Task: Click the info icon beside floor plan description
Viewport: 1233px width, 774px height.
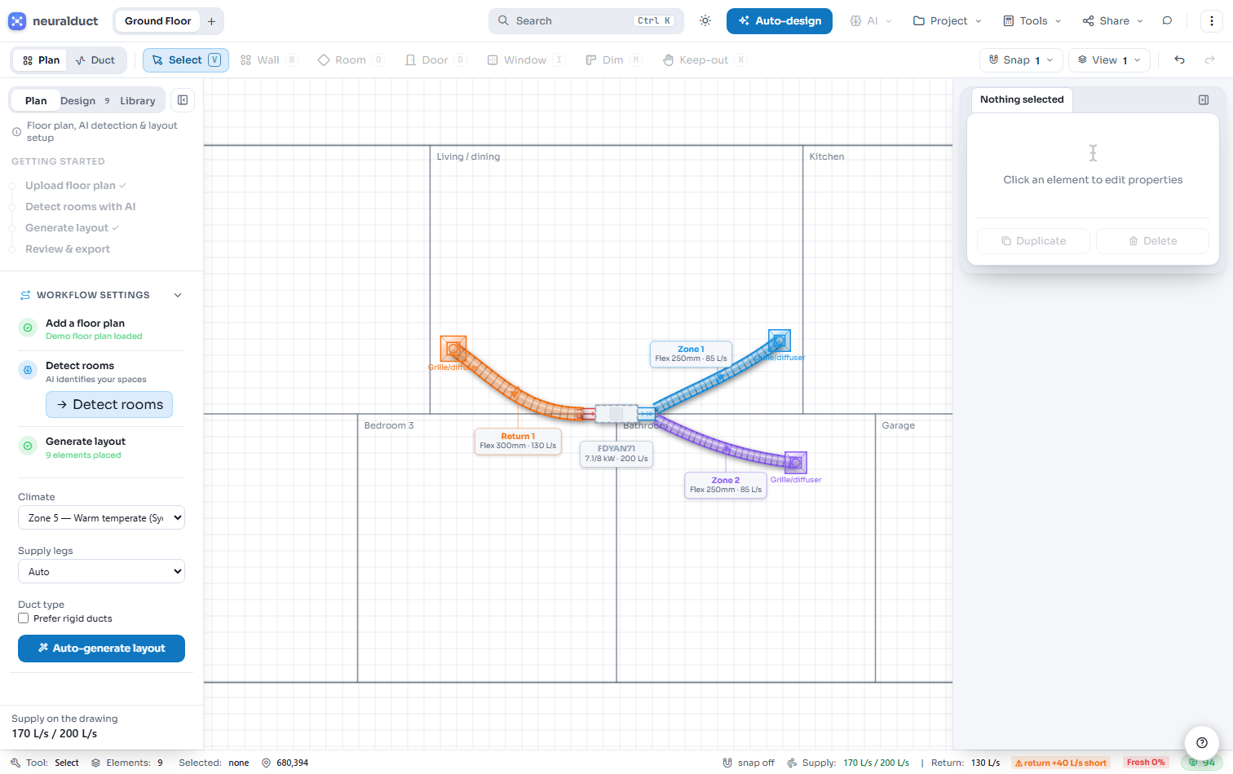Action: 16,132
